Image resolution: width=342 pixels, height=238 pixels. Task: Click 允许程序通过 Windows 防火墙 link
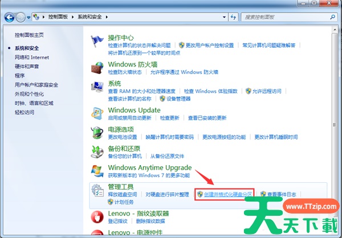[184, 72]
